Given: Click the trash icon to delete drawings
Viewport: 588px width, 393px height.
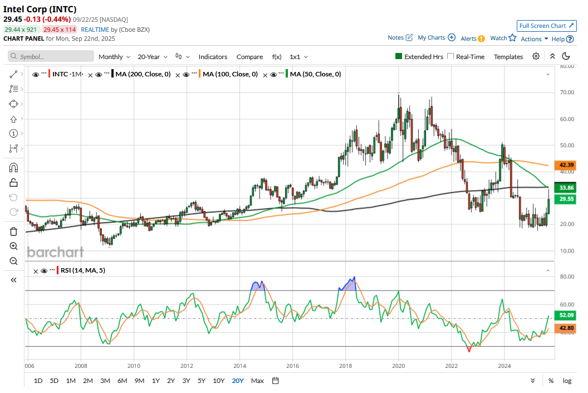Looking at the screenshot, I should coord(14,231).
